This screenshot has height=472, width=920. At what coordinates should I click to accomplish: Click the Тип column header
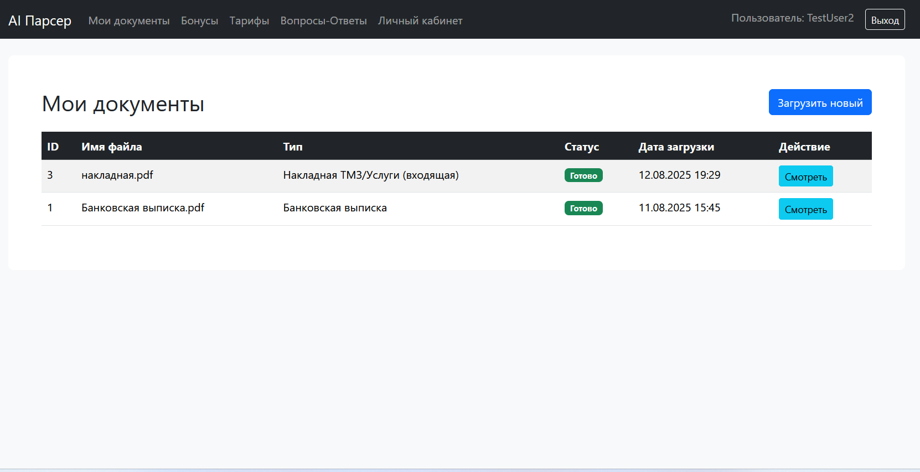(x=293, y=147)
